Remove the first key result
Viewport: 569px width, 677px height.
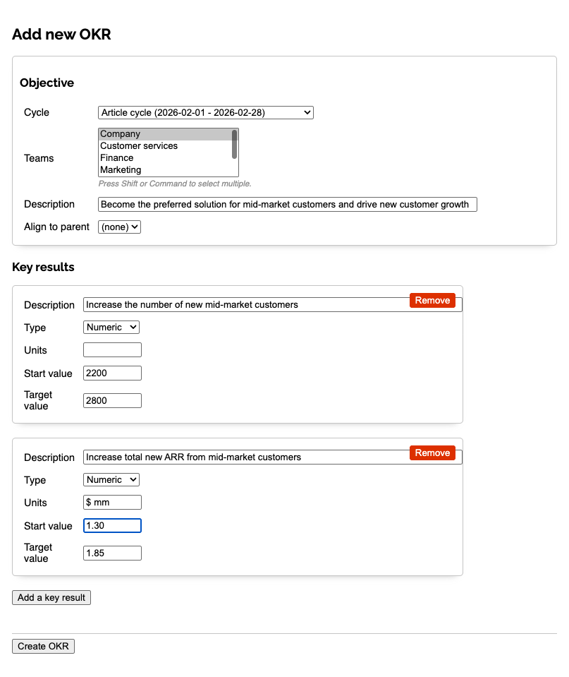click(432, 300)
